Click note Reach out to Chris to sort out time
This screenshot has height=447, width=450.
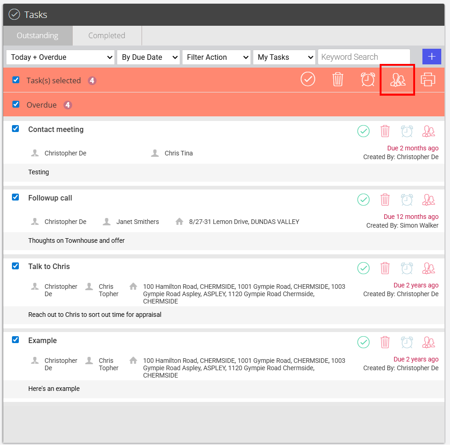[x=95, y=315]
